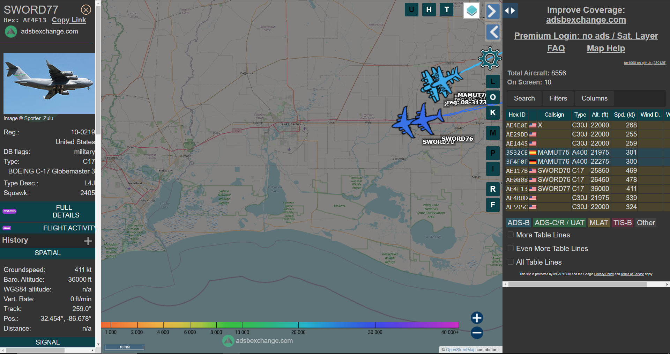Click the Other legend label
670x354 pixels.
646,223
